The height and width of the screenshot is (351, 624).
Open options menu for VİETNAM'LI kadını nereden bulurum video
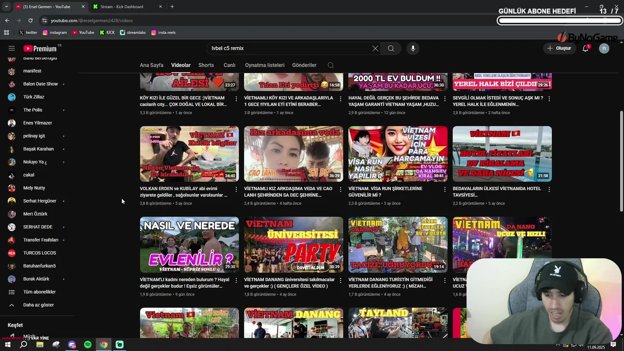point(236,280)
